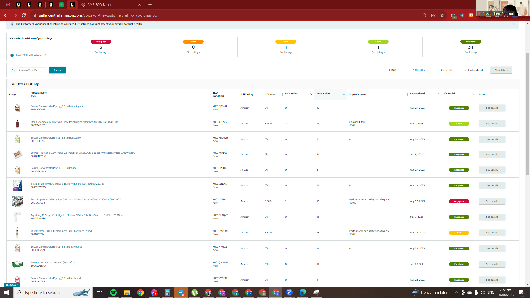
Task: Click the blue cross-shaped extension icon
Action: click(462, 15)
